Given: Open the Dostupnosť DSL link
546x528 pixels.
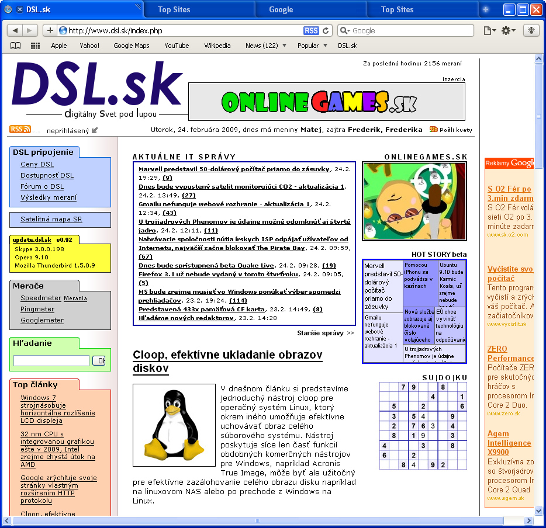Looking at the screenshot, I should coord(47,175).
